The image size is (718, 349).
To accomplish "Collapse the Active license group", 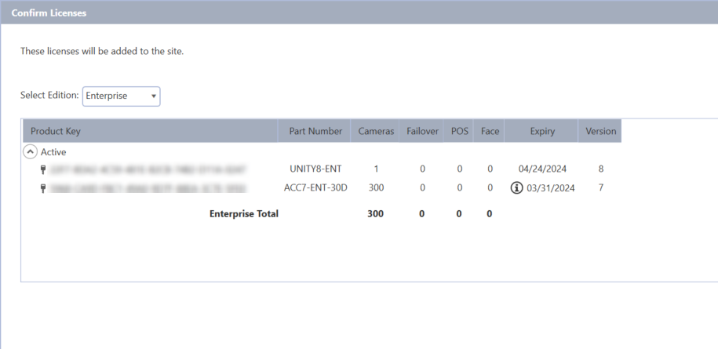I will click(30, 152).
